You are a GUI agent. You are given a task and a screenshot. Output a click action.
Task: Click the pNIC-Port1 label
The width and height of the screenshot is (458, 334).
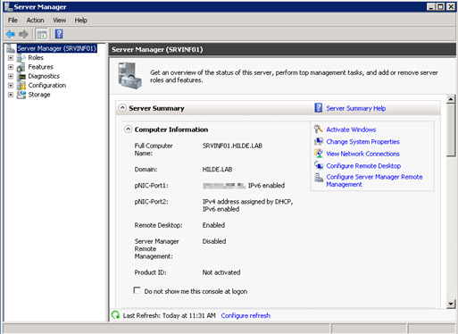pos(151,186)
